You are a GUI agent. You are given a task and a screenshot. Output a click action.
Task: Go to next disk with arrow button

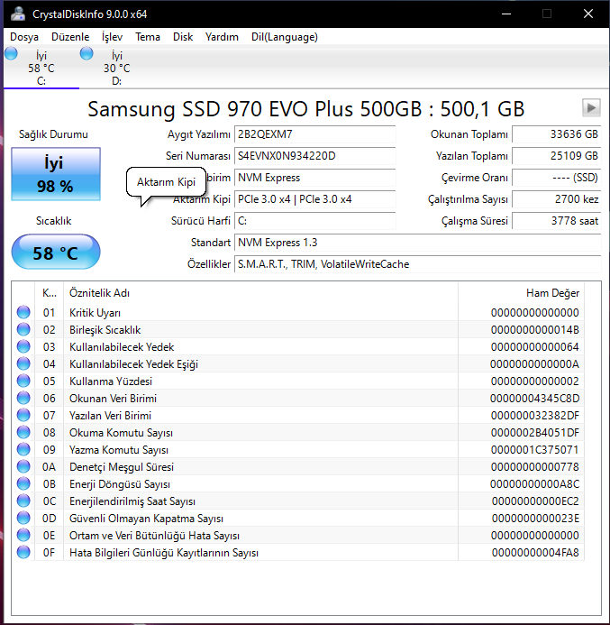tap(591, 107)
